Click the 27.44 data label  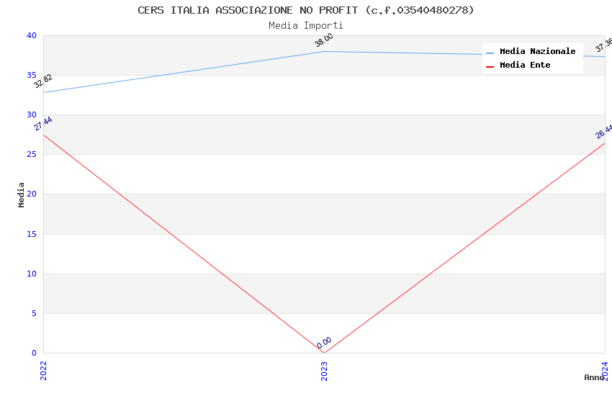[43, 124]
